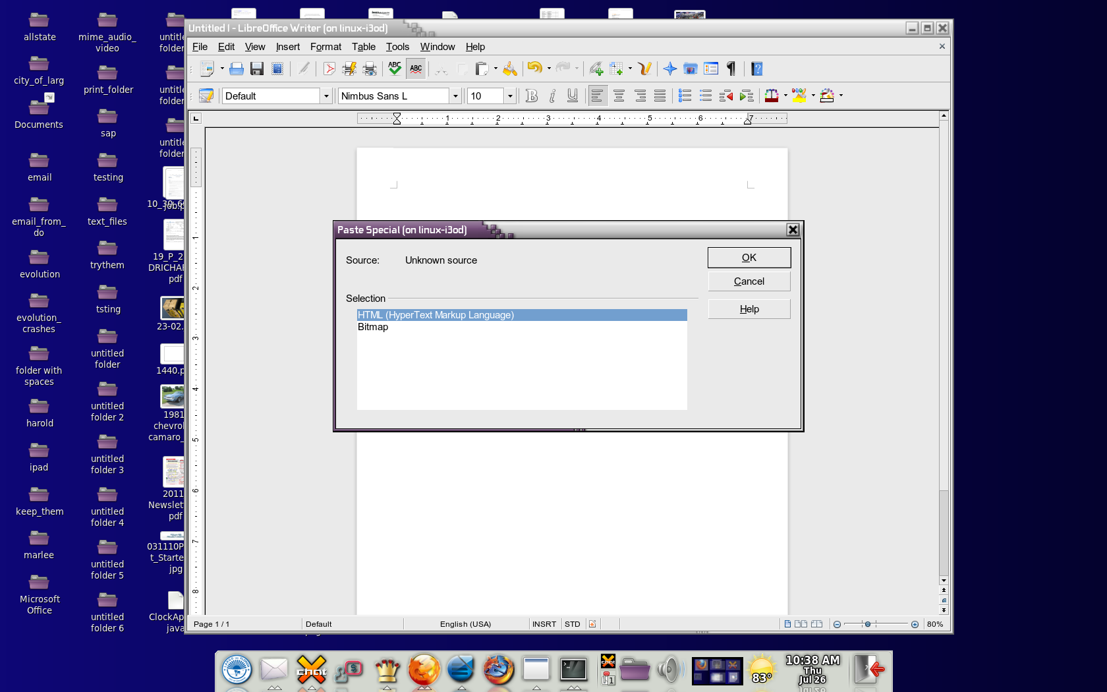
Task: Click the Format Paintbrush icon
Action: 510,69
